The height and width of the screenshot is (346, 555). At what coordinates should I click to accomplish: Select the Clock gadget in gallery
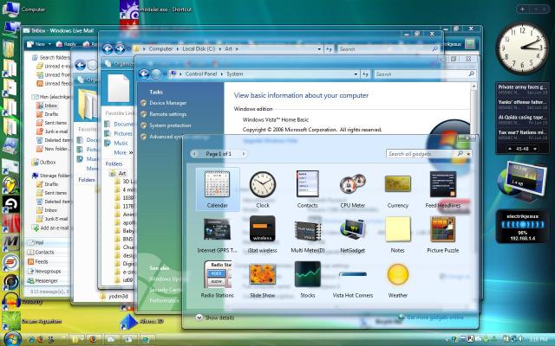pyautogui.click(x=263, y=189)
